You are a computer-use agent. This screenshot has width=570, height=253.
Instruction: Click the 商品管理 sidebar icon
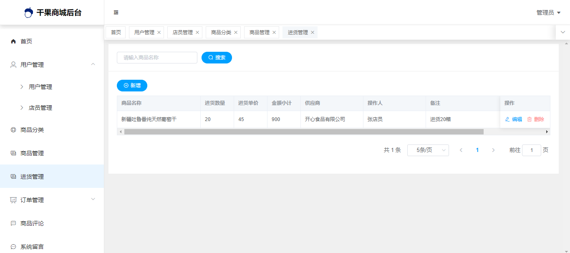point(13,153)
